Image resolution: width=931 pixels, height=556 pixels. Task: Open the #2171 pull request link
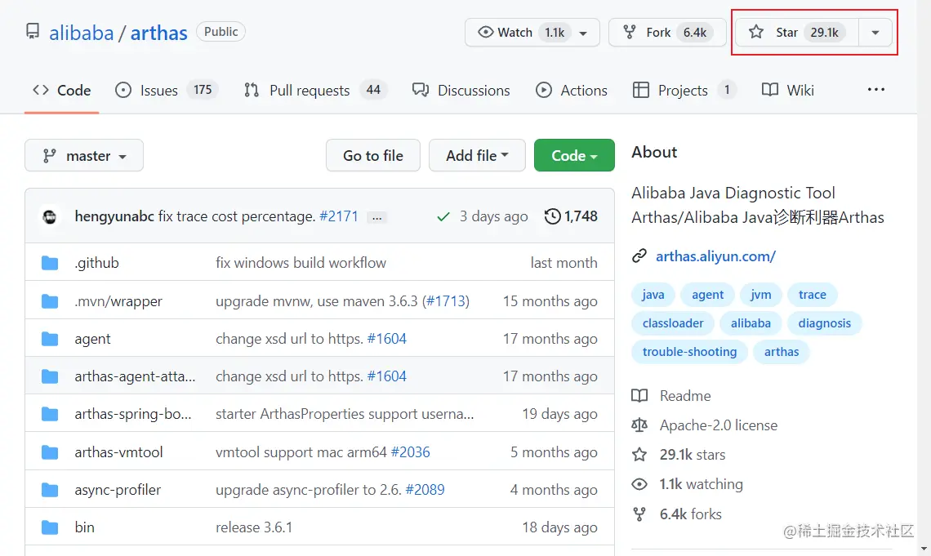pyautogui.click(x=338, y=216)
